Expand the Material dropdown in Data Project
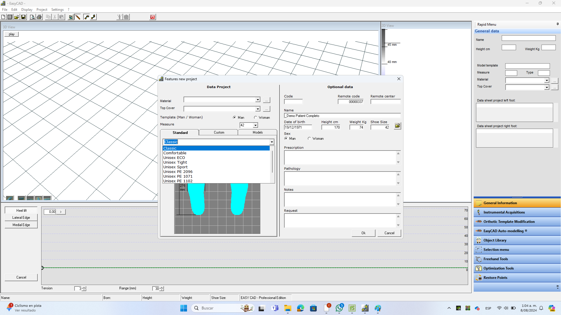The width and height of the screenshot is (561, 315). click(258, 100)
